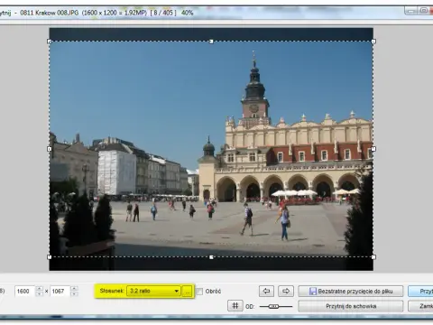Click the bottom-right crop selection handle
433x325 pixels.
[373, 257]
